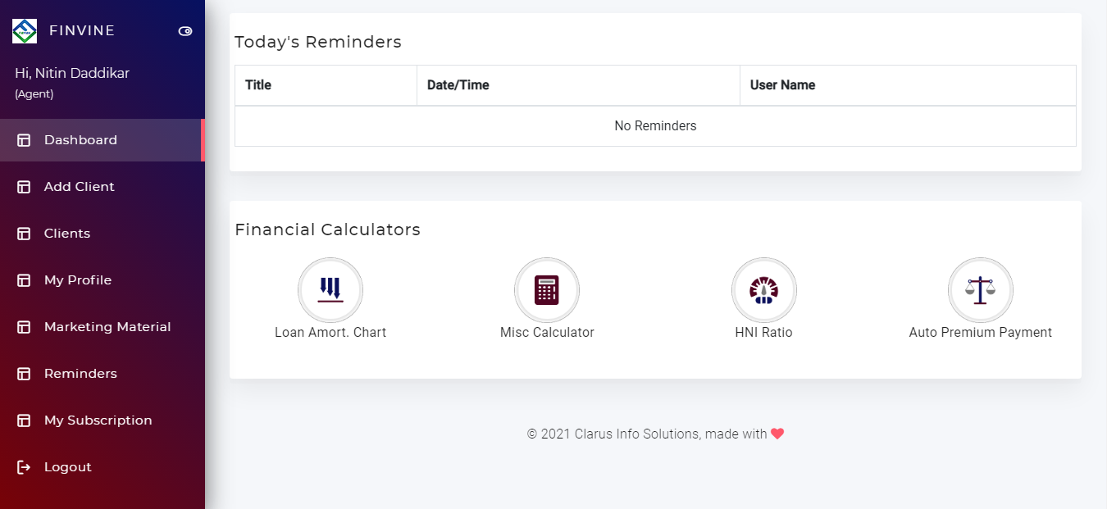
Task: Click the Logout arrow icon
Action: [x=24, y=467]
